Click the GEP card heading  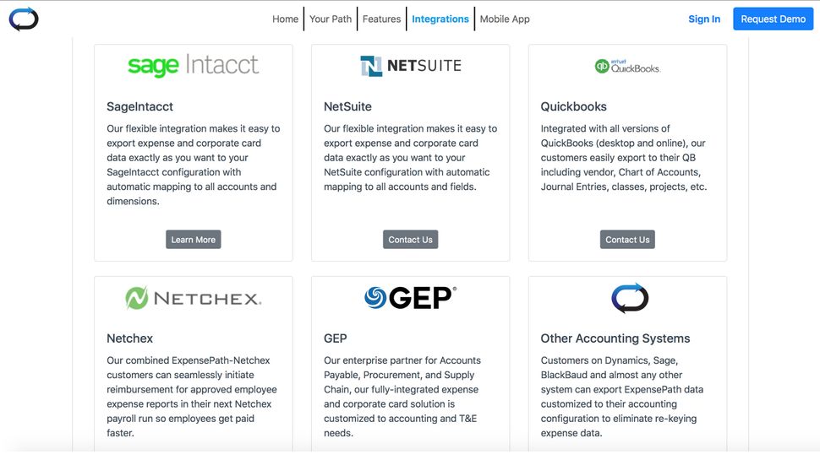[336, 338]
